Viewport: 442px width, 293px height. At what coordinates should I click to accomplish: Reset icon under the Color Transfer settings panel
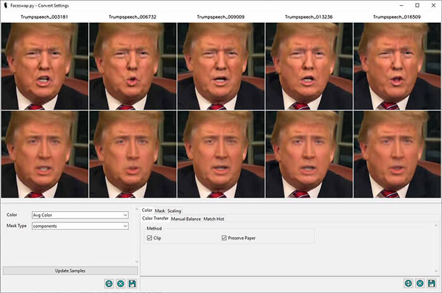[x=420, y=284]
